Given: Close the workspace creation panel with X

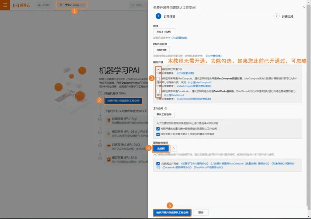Looking at the screenshot, I should pyautogui.click(x=304, y=7).
